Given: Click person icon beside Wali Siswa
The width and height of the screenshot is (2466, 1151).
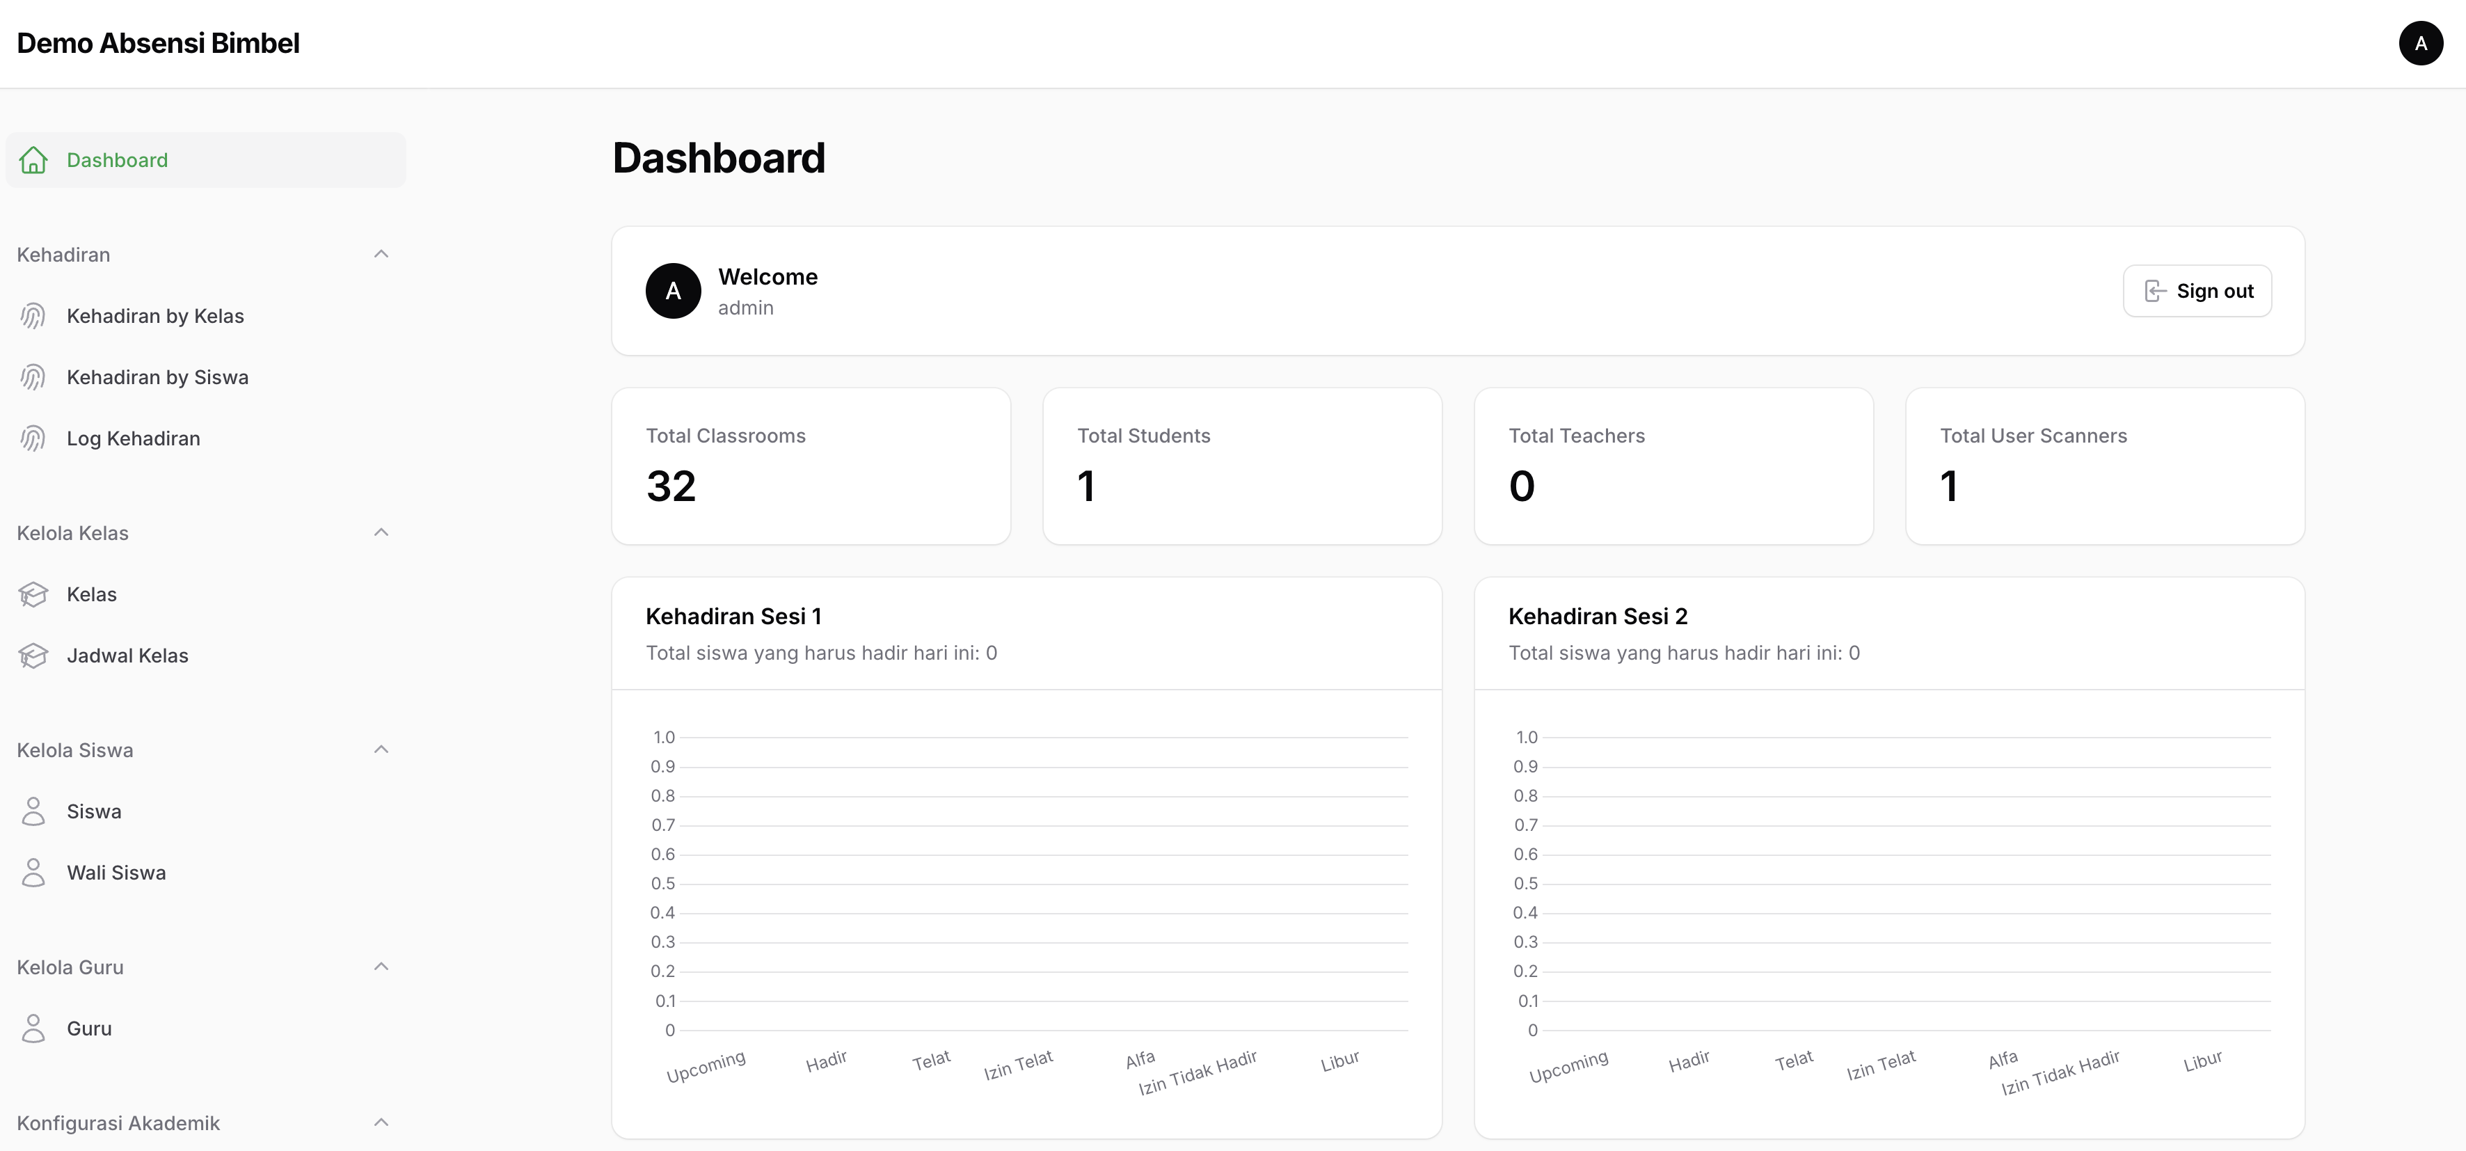Looking at the screenshot, I should (x=33, y=873).
